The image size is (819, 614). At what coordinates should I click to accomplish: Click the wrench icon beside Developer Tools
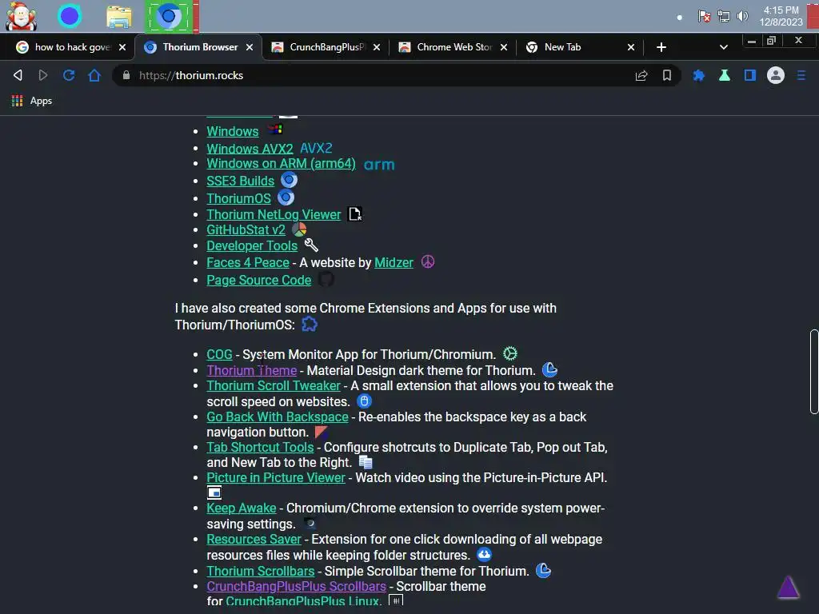[x=311, y=245]
